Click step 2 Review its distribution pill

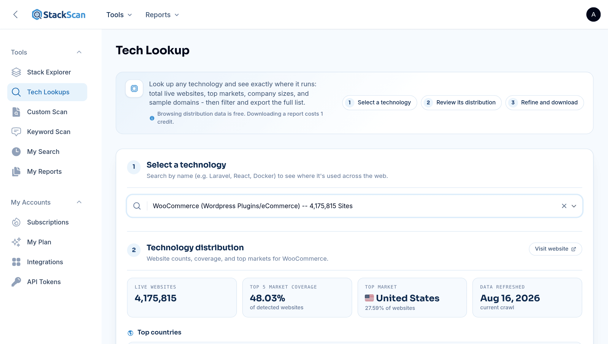point(461,103)
